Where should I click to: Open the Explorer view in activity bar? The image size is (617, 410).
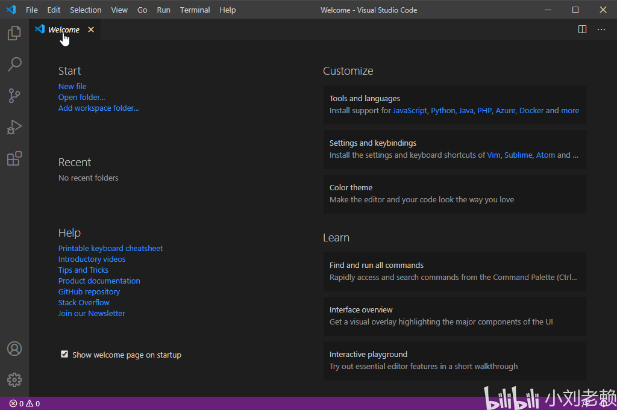[14, 33]
